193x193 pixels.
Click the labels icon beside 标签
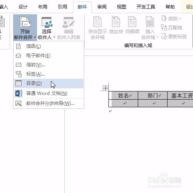(19, 74)
